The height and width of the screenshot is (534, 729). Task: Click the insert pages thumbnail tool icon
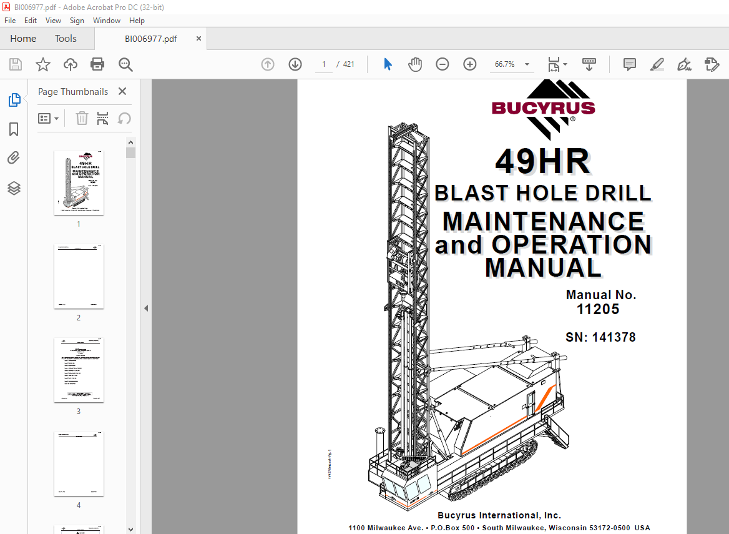102,118
